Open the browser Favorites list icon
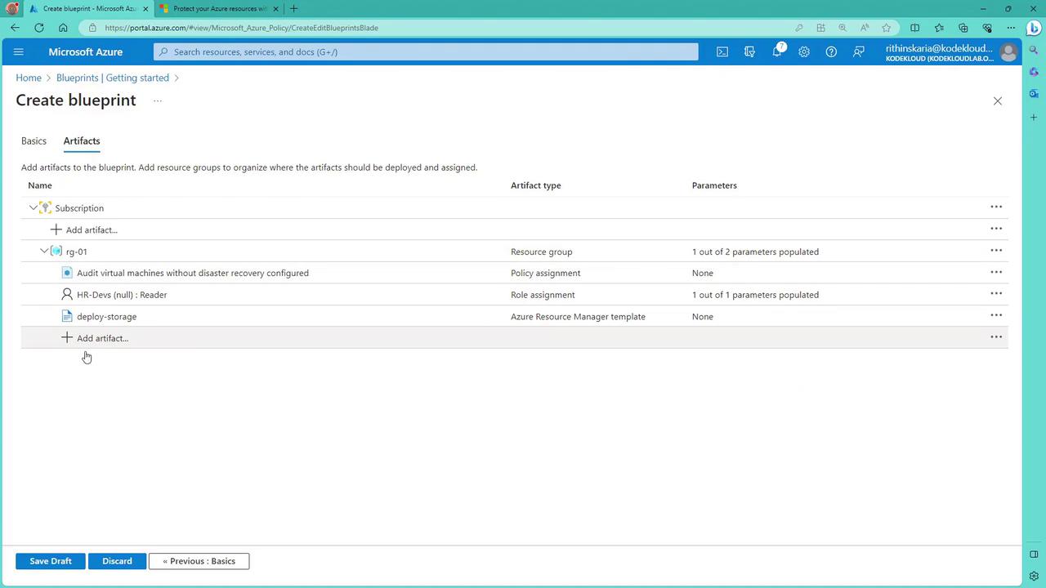The height and width of the screenshot is (588, 1046). (939, 28)
